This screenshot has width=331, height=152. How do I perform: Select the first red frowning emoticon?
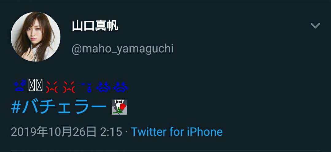pos(52,87)
